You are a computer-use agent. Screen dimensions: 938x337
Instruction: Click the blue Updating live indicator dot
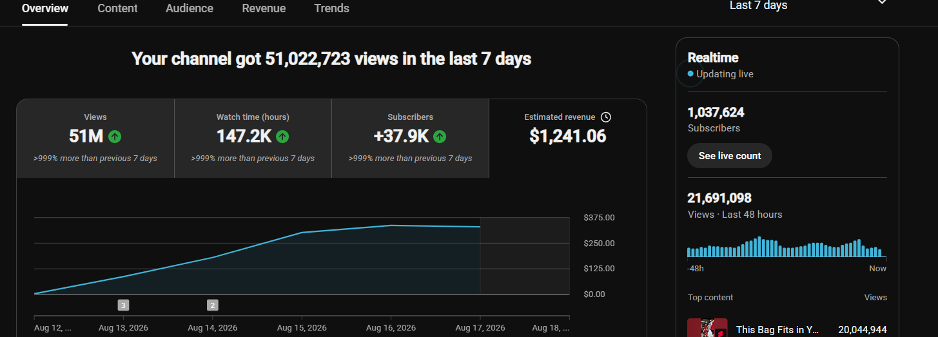(690, 74)
